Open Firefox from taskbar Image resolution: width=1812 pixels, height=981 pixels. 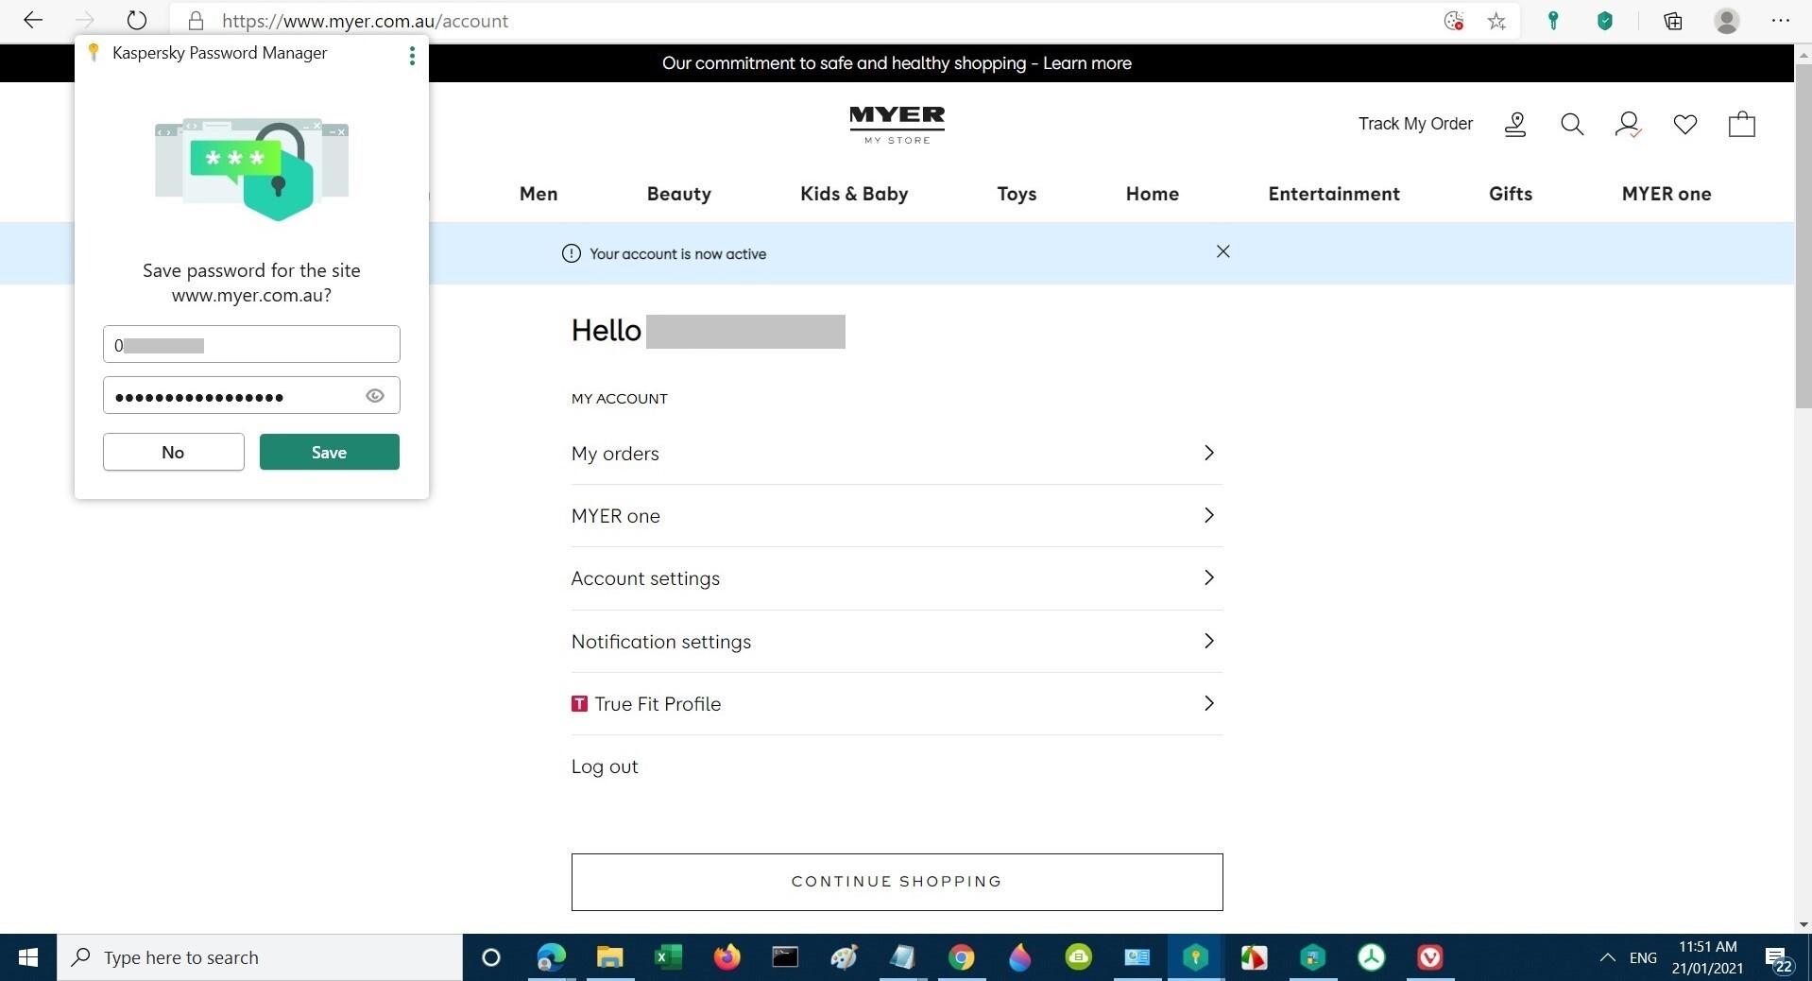pos(727,957)
